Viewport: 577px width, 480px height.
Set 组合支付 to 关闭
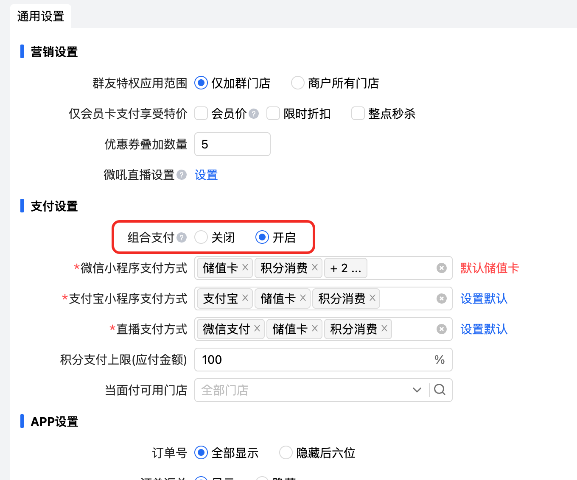pyautogui.click(x=201, y=237)
